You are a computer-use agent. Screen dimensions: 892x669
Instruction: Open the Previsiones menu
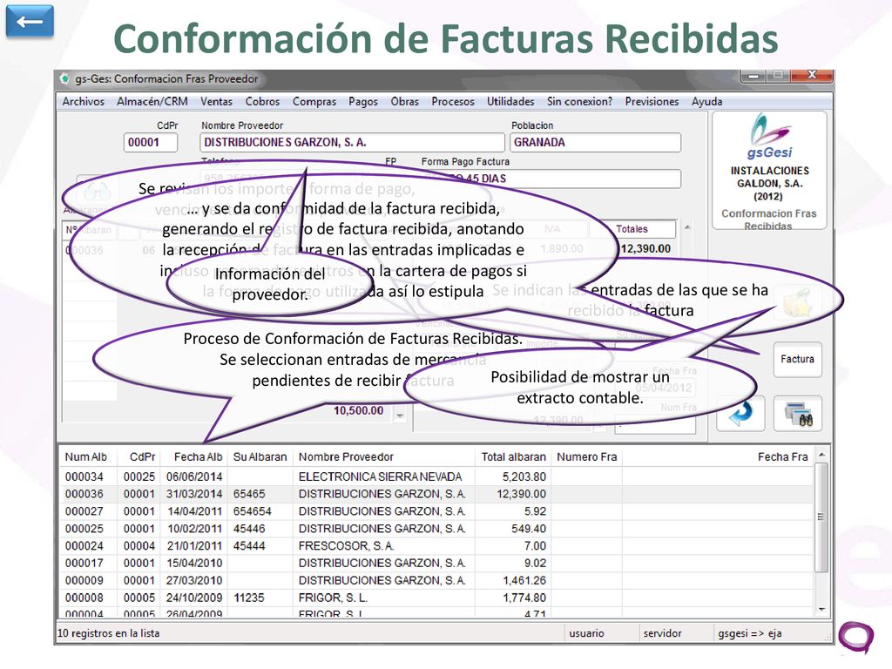[652, 101]
